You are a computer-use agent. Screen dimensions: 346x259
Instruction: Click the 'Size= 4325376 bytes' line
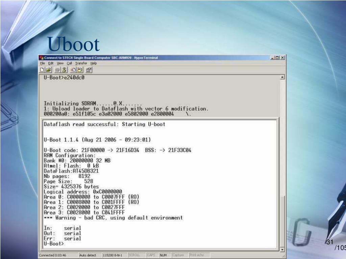pyautogui.click(x=71, y=186)
